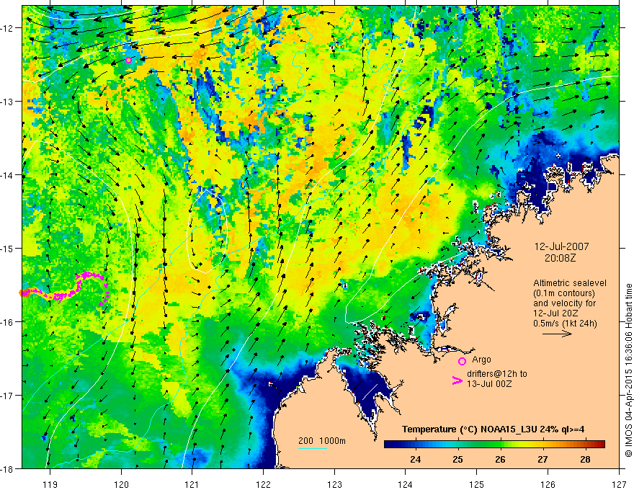Click the latitude axis label -17

click(8, 396)
